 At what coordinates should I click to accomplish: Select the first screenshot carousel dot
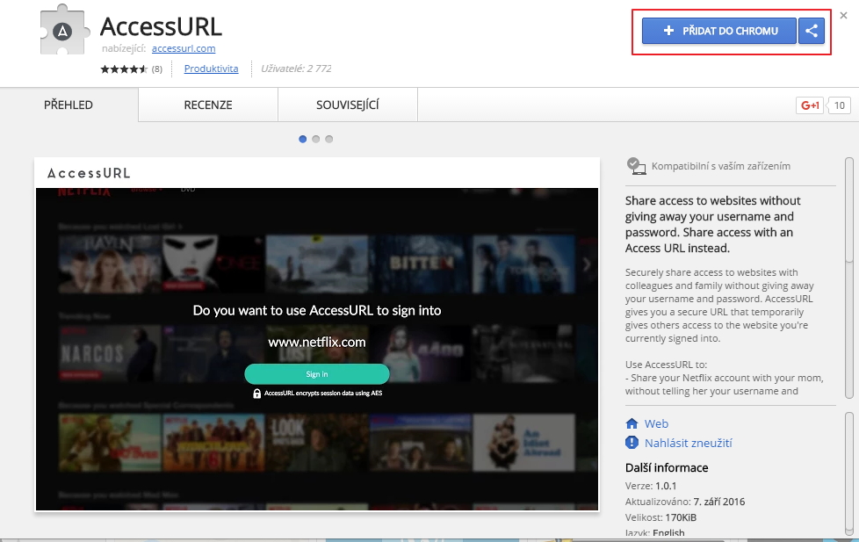click(x=302, y=139)
